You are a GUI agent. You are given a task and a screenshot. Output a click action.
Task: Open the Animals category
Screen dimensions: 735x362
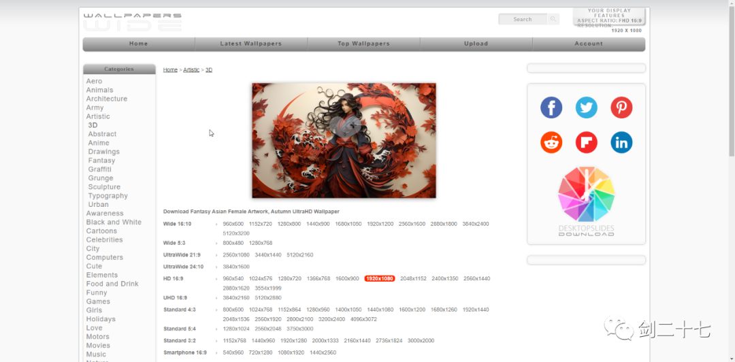[100, 90]
